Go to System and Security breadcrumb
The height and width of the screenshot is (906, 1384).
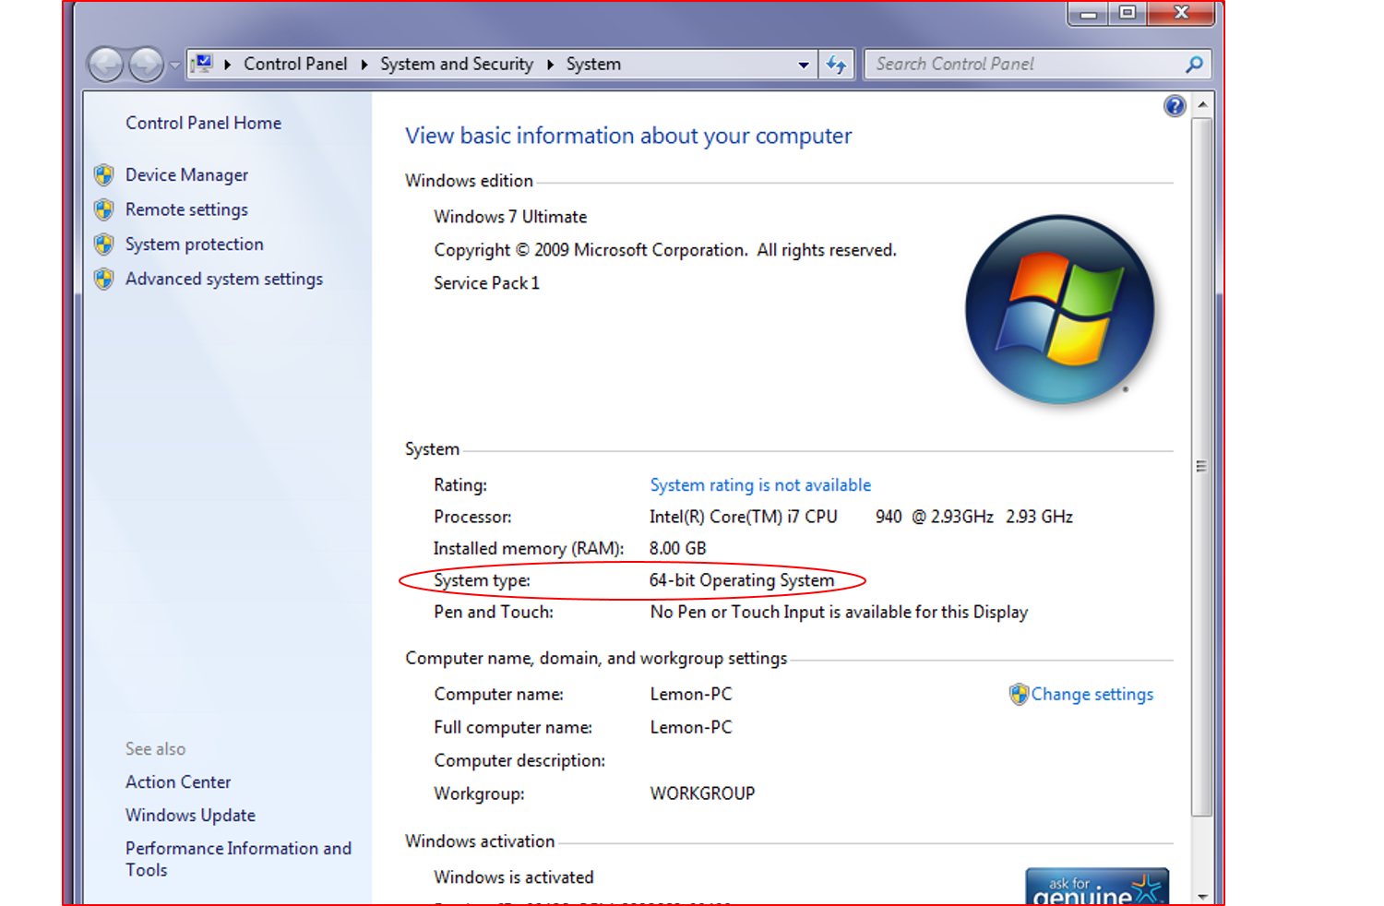click(x=457, y=65)
